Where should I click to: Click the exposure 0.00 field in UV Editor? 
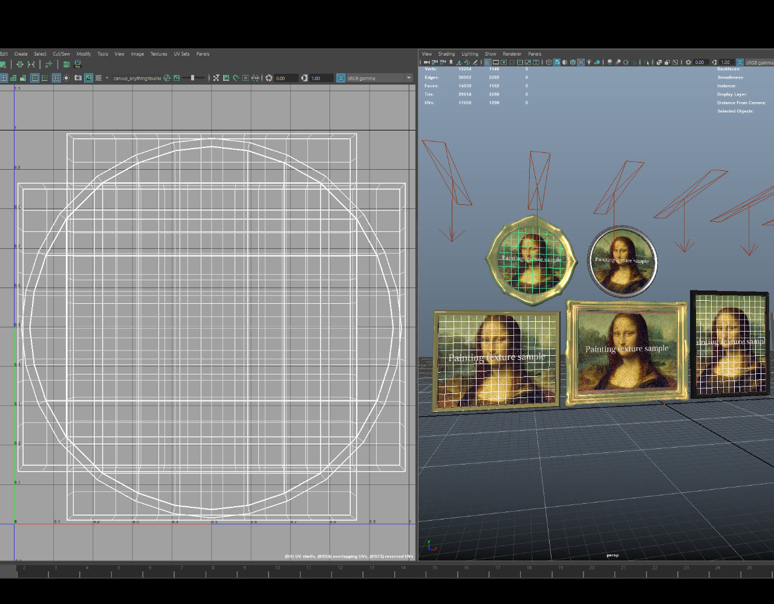click(x=286, y=78)
